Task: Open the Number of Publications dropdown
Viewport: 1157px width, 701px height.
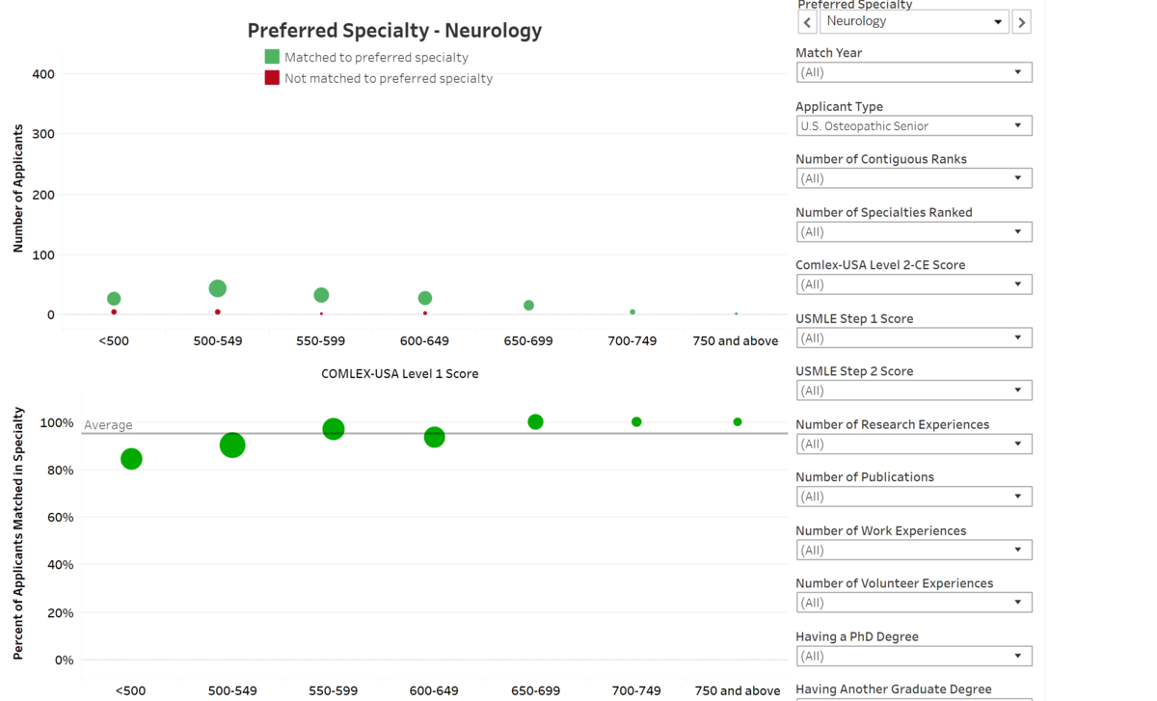Action: coord(913,497)
